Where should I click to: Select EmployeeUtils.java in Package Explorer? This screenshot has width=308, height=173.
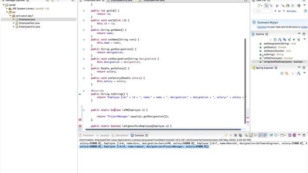(x=29, y=26)
